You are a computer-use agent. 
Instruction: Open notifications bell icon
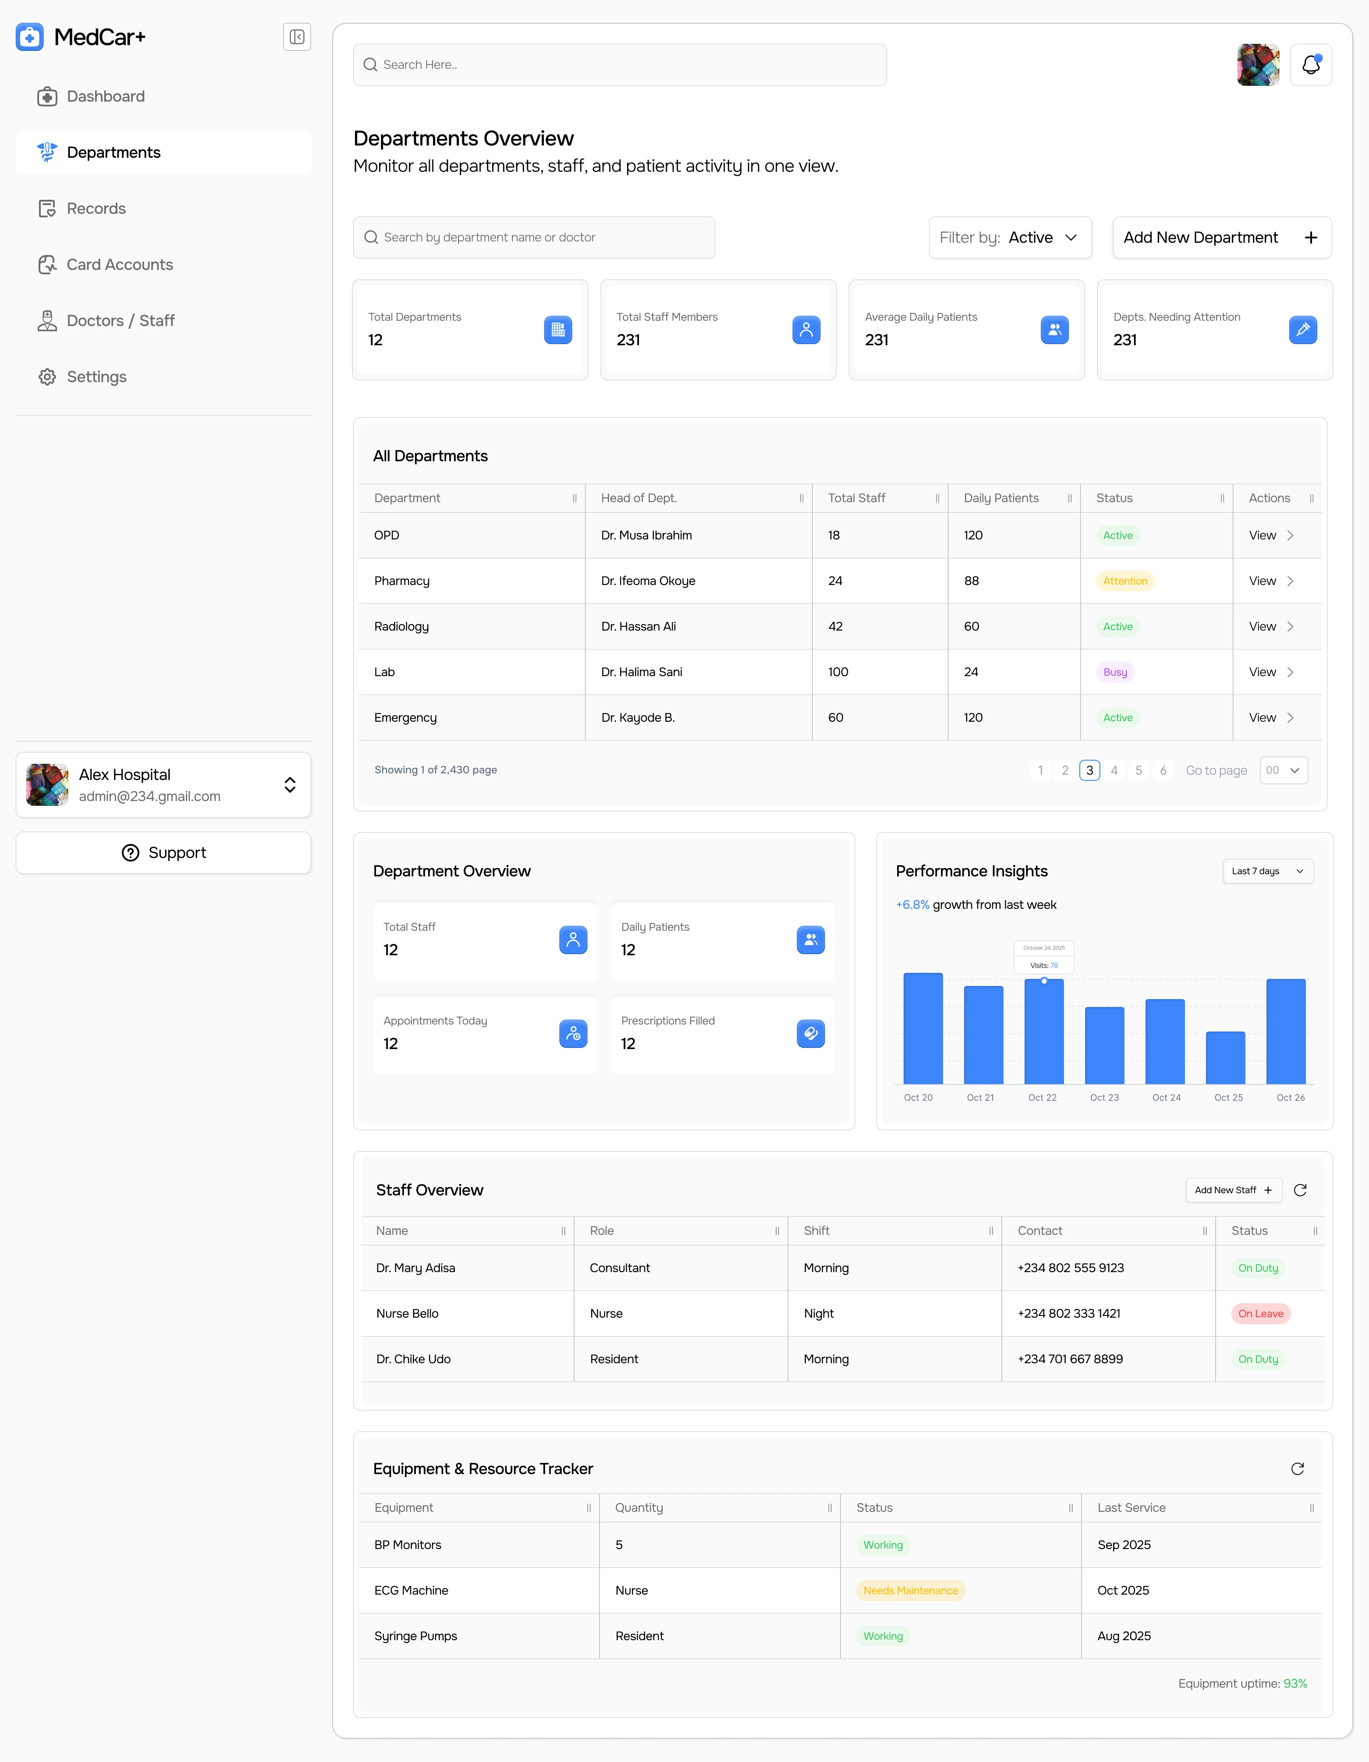[x=1310, y=64]
